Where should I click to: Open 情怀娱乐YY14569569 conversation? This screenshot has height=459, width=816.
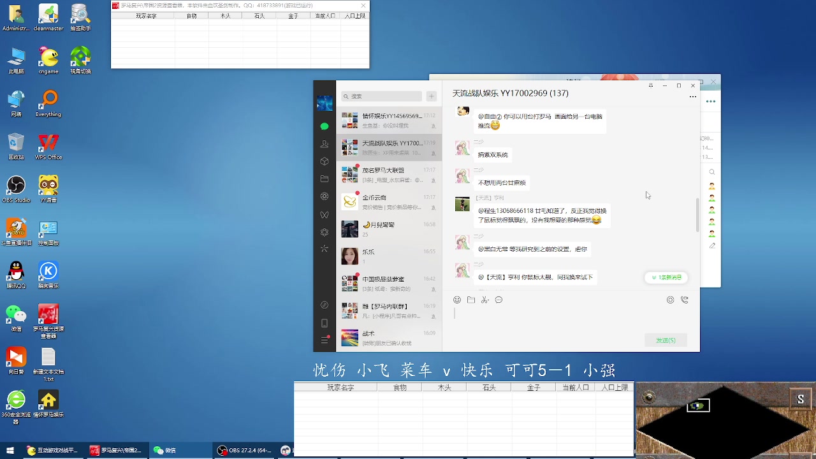pyautogui.click(x=389, y=120)
